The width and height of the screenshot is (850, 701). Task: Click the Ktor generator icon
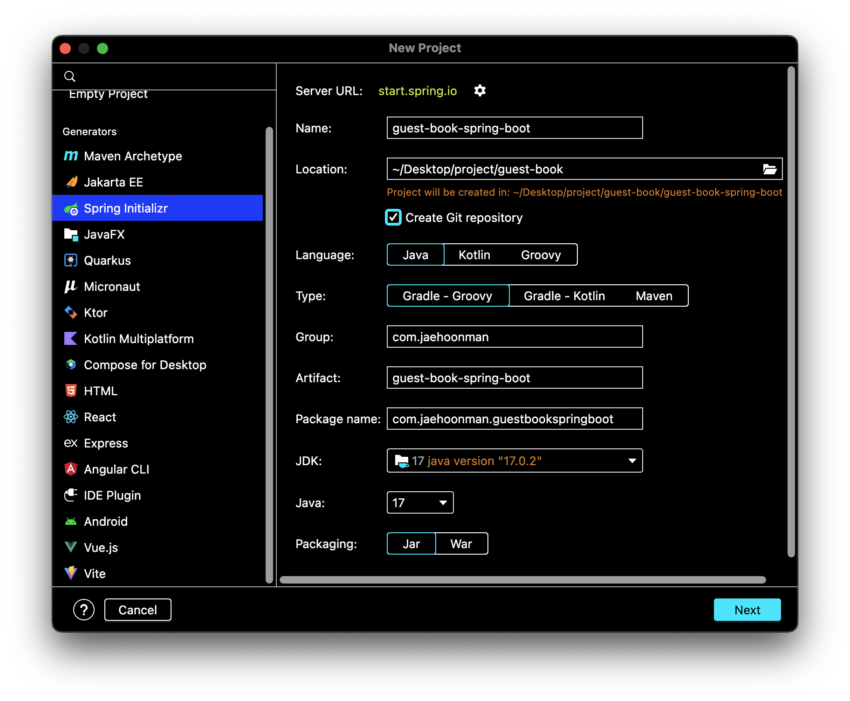(x=71, y=313)
